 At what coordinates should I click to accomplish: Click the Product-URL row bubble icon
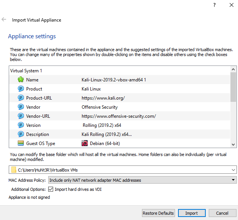pos(21,98)
